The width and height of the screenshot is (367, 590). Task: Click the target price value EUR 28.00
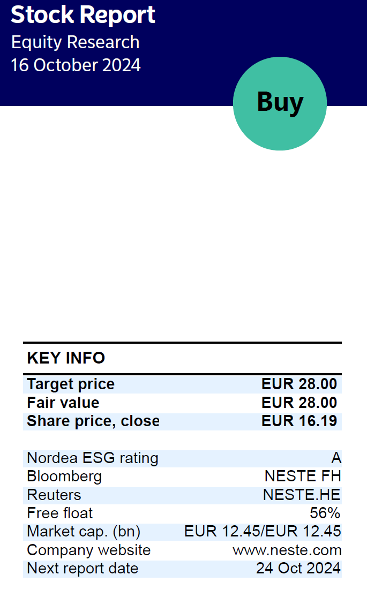tap(299, 384)
